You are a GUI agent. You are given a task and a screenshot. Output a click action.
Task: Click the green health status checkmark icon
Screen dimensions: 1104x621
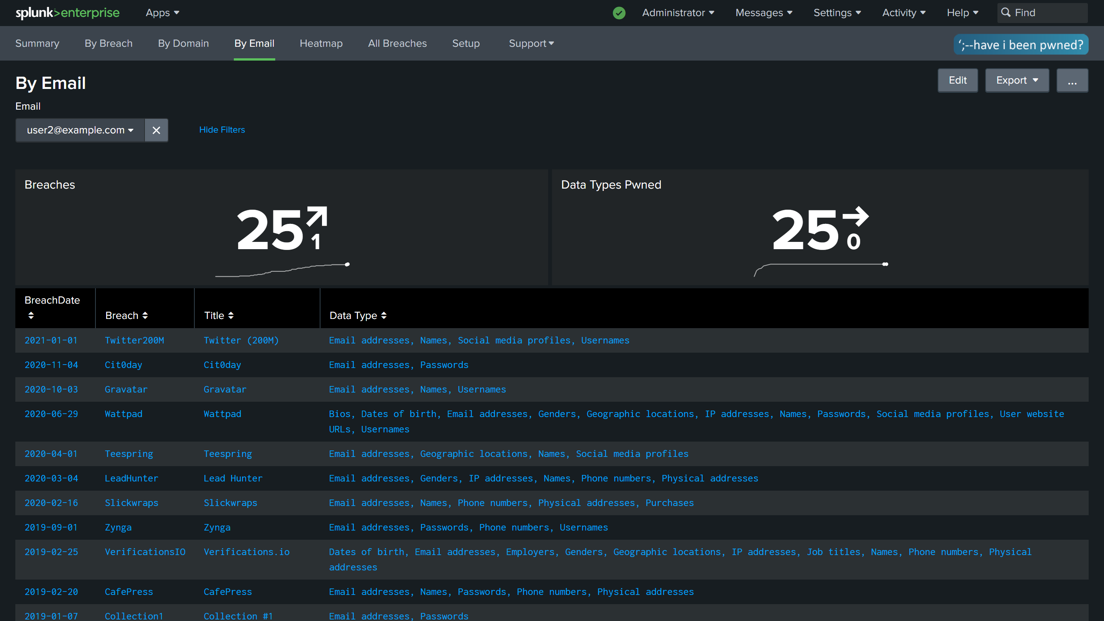(x=619, y=13)
